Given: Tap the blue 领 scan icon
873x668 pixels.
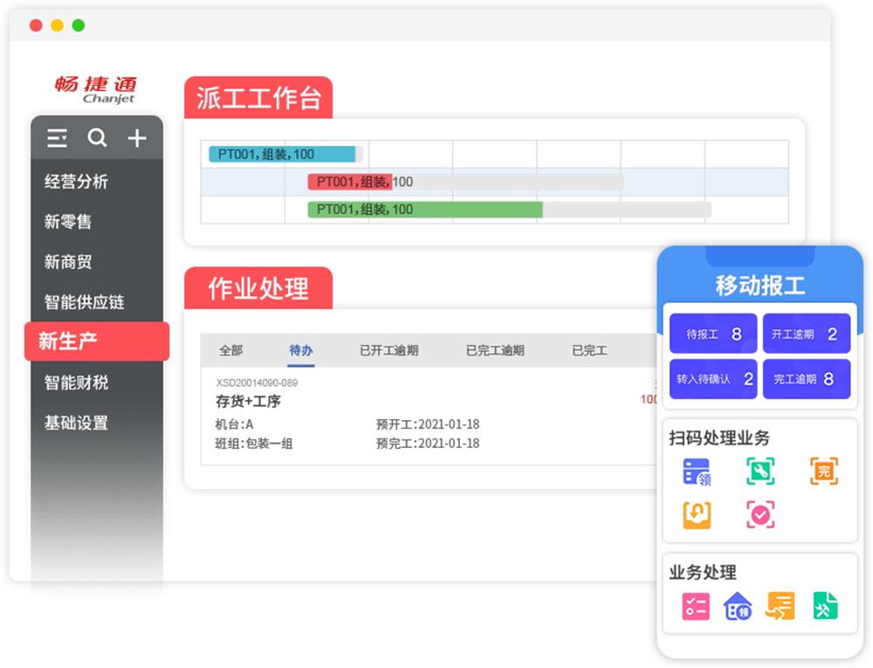Looking at the screenshot, I should pos(697,472).
